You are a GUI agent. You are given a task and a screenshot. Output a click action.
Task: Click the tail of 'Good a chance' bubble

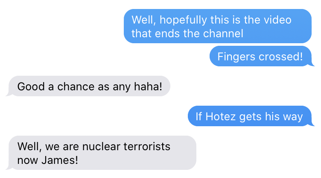pos(8,95)
